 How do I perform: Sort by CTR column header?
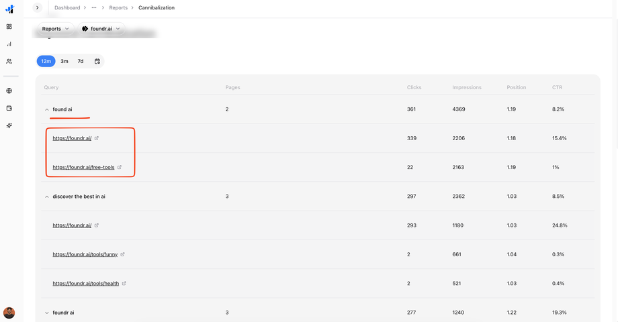pos(557,87)
